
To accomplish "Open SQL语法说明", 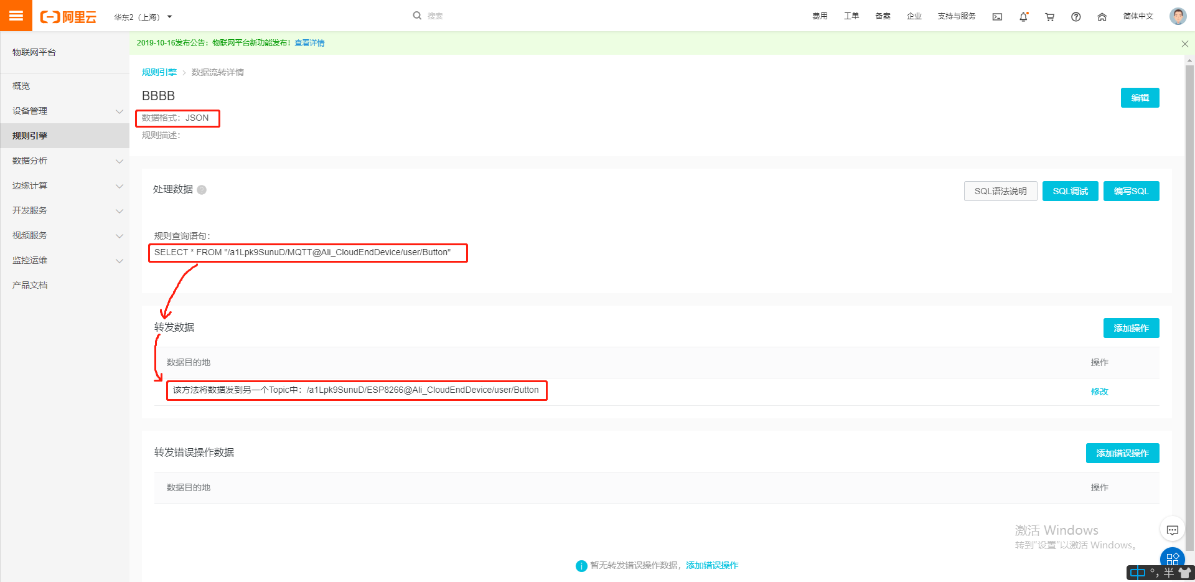I will [1000, 191].
